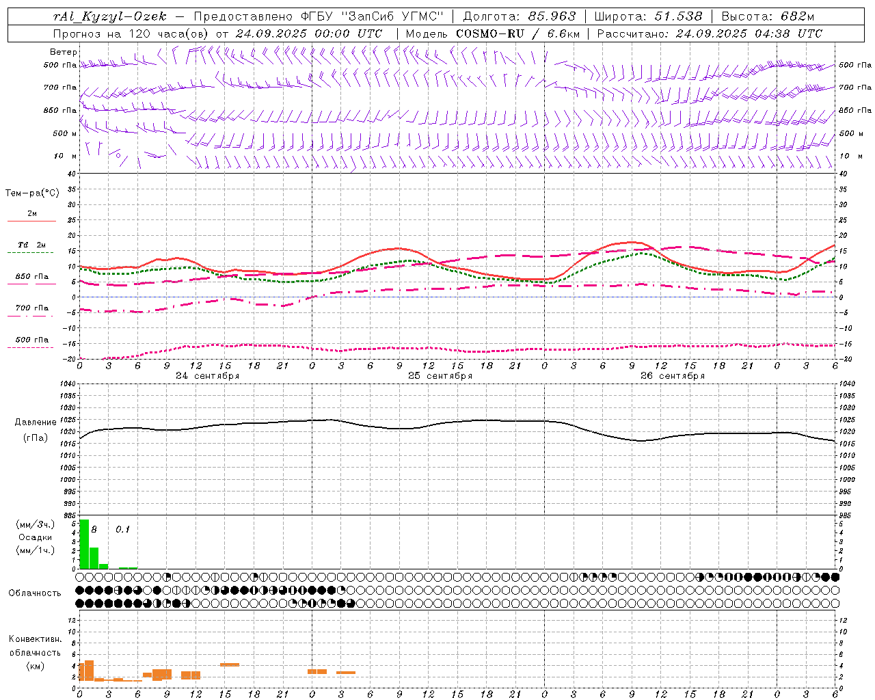Click the 'Td 2м' dew point legend entry
This screenshot has height=700, width=875.
pos(32,245)
